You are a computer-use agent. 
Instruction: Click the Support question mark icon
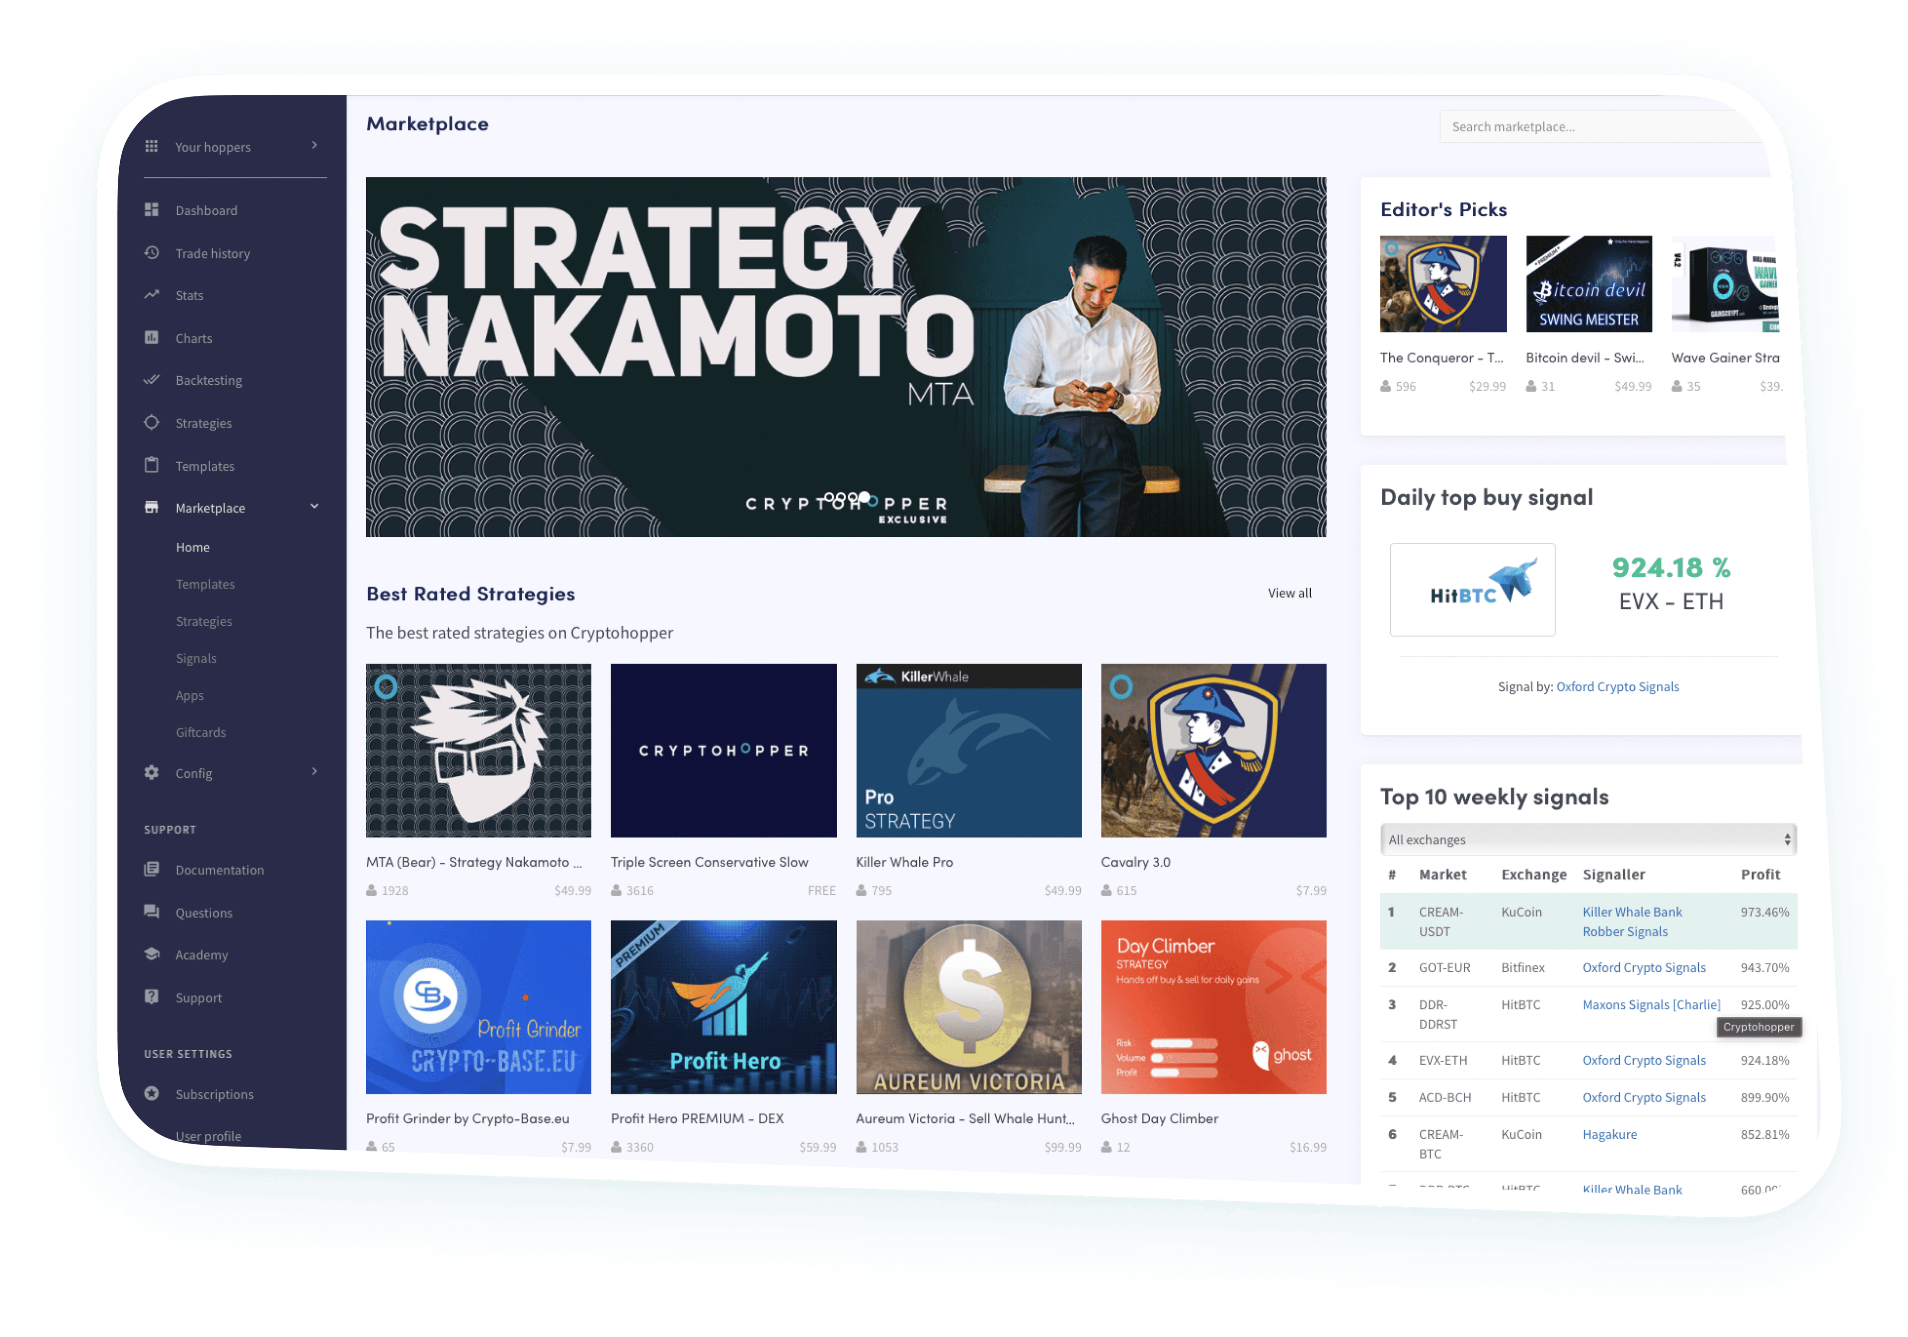click(x=151, y=996)
